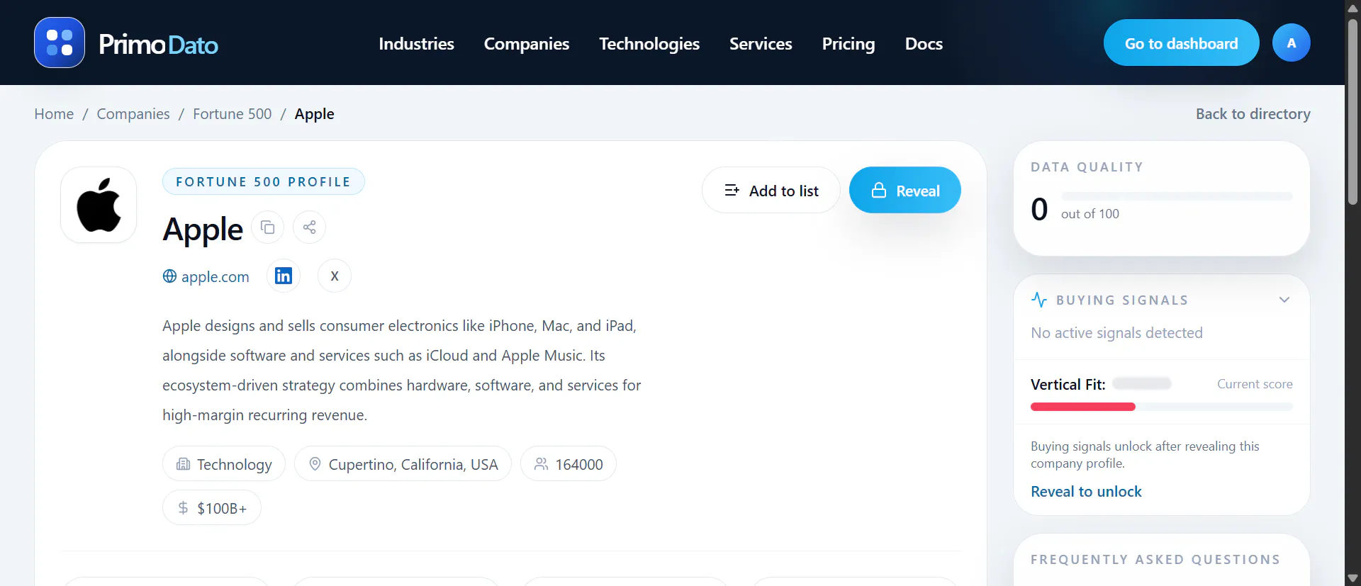Copy the Apple company name icon
The image size is (1361, 586).
267,227
